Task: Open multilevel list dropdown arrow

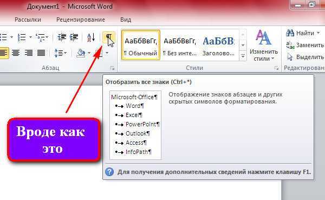Action: pos(47,37)
